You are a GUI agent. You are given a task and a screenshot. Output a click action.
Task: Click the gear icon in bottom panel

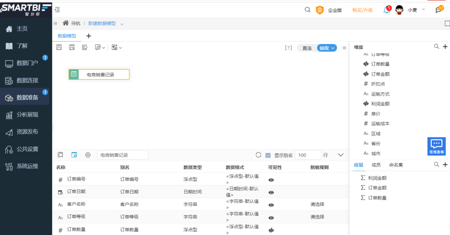[88, 155]
